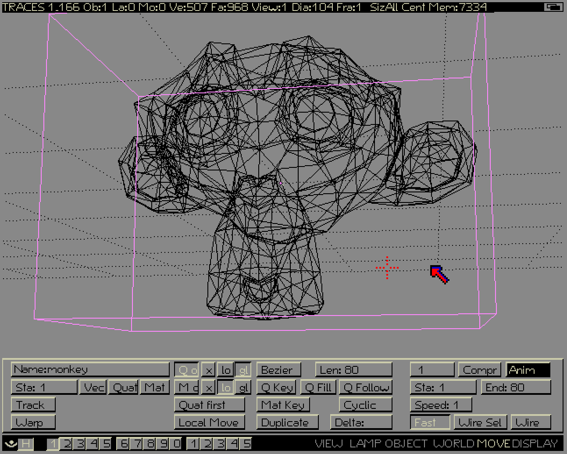Click the Duplicate button
Viewport: 567px width, 454px height.
point(285,422)
